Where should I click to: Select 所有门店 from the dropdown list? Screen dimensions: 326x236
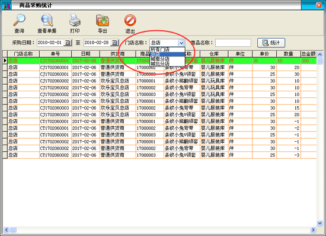click(167, 49)
